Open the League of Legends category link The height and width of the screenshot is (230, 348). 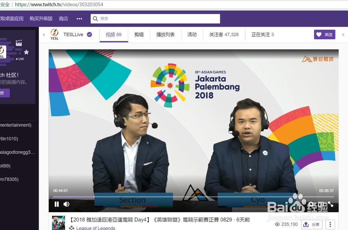(96, 228)
